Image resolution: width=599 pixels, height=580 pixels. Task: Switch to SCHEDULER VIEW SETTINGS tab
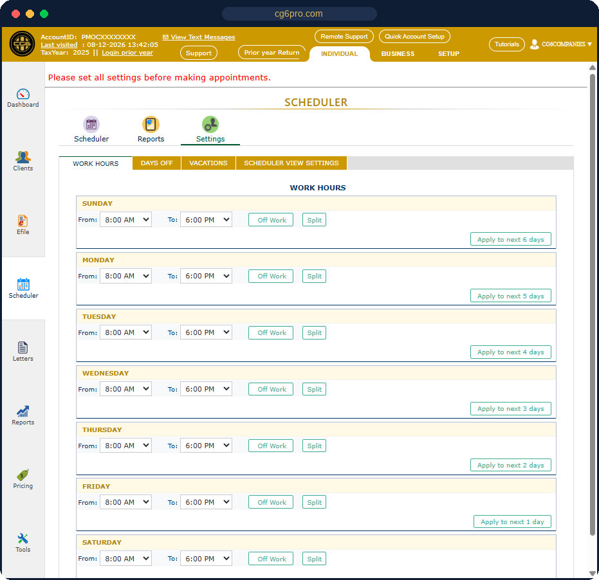point(291,163)
